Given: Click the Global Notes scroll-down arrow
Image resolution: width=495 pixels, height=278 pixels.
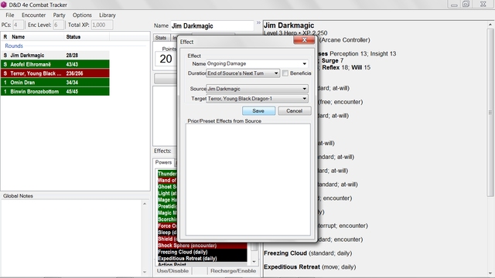Looking at the screenshot, I should pyautogui.click(x=145, y=272).
